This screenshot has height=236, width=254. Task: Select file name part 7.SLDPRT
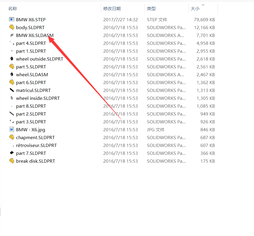31,153
